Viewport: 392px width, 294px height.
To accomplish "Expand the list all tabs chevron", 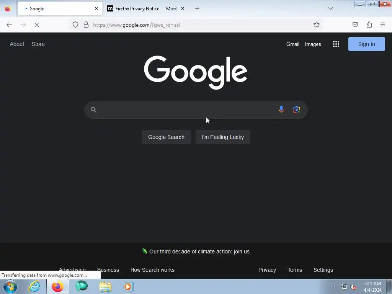I will coord(330,8).
